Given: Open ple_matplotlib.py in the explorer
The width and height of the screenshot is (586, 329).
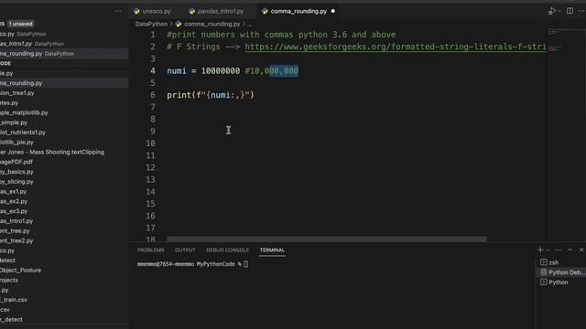Looking at the screenshot, I should click(x=24, y=112).
